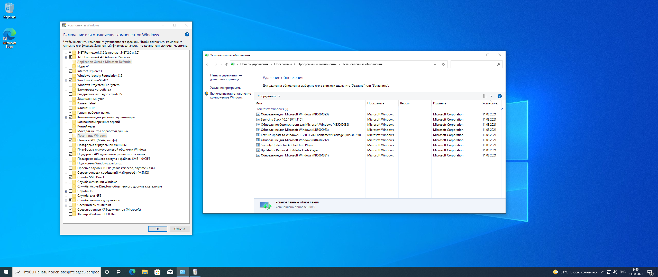Click the help icon in Компоненты Windows dialog
The height and width of the screenshot is (277, 658).
(187, 34)
